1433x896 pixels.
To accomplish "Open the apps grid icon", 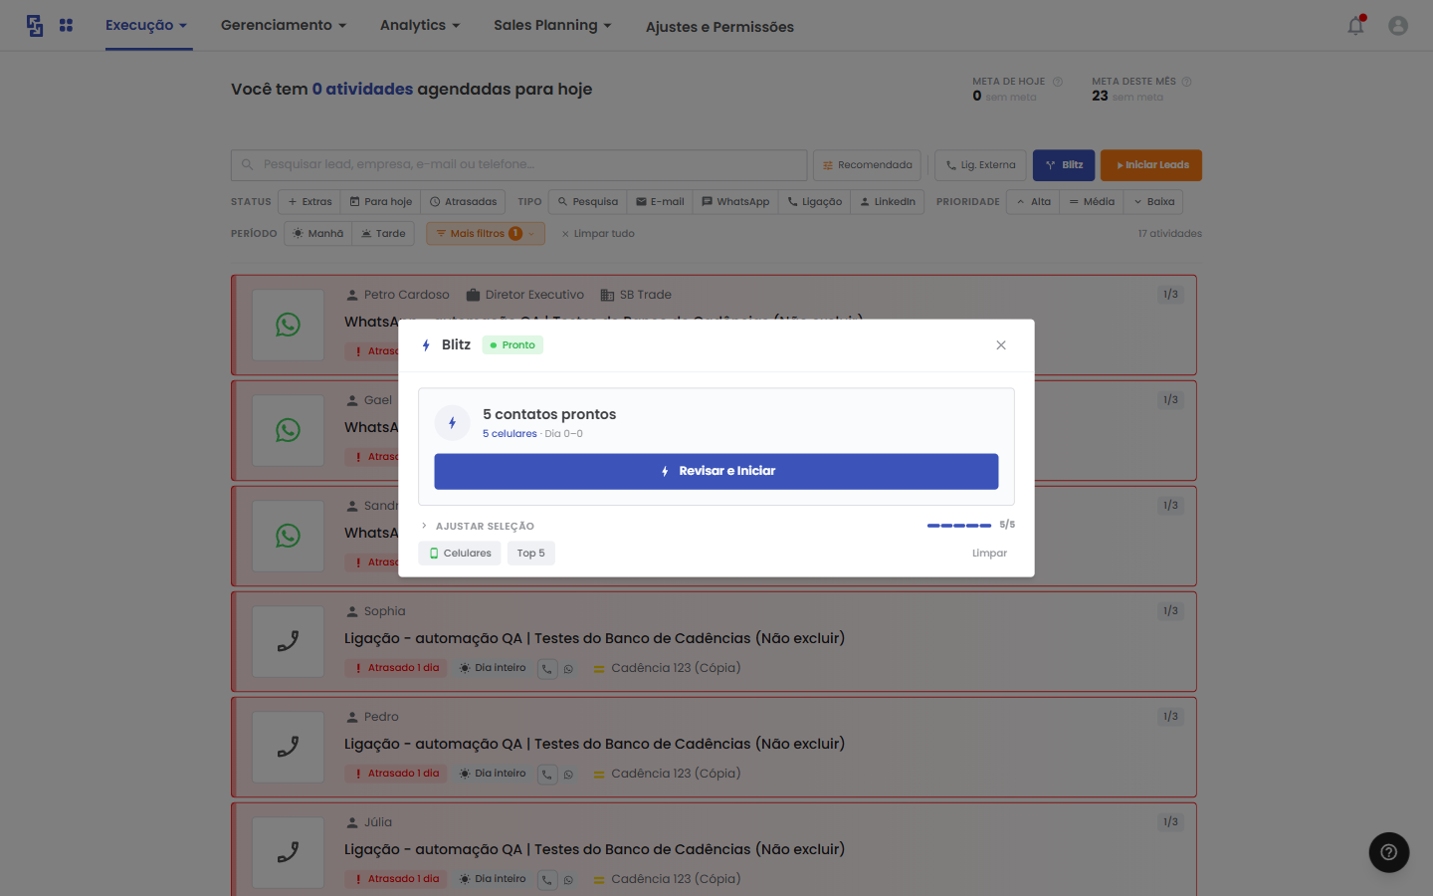I will coord(66,25).
